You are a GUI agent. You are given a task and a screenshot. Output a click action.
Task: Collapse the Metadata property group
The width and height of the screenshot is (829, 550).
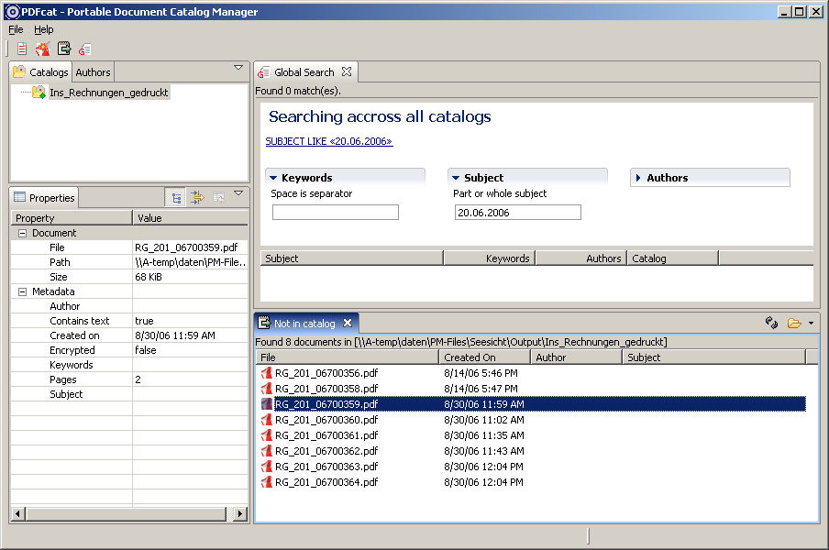[x=22, y=291]
